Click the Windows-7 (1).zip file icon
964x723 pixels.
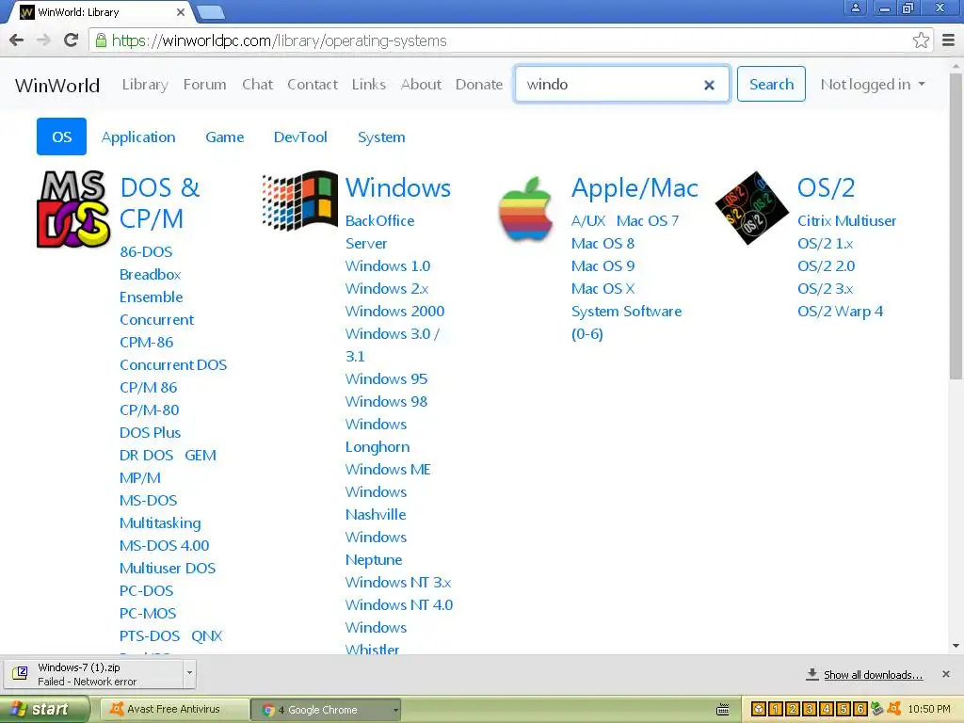tap(21, 673)
